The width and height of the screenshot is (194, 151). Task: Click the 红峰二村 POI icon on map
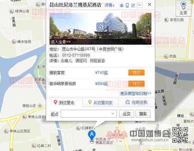pyautogui.click(x=33, y=146)
